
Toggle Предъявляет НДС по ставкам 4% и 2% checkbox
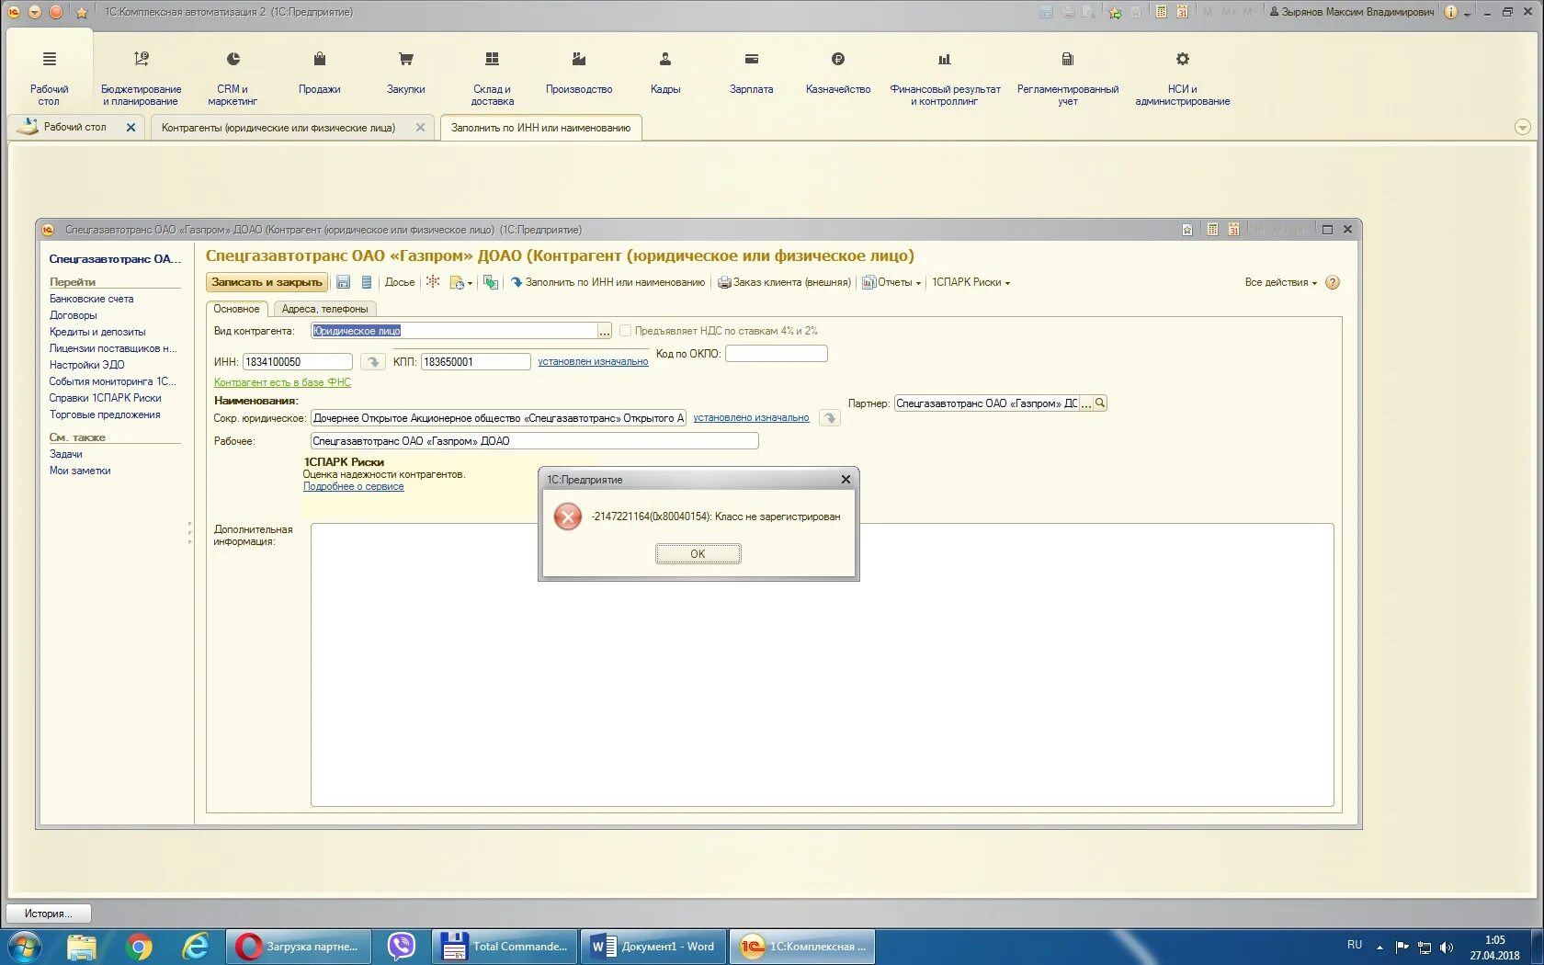coord(625,330)
